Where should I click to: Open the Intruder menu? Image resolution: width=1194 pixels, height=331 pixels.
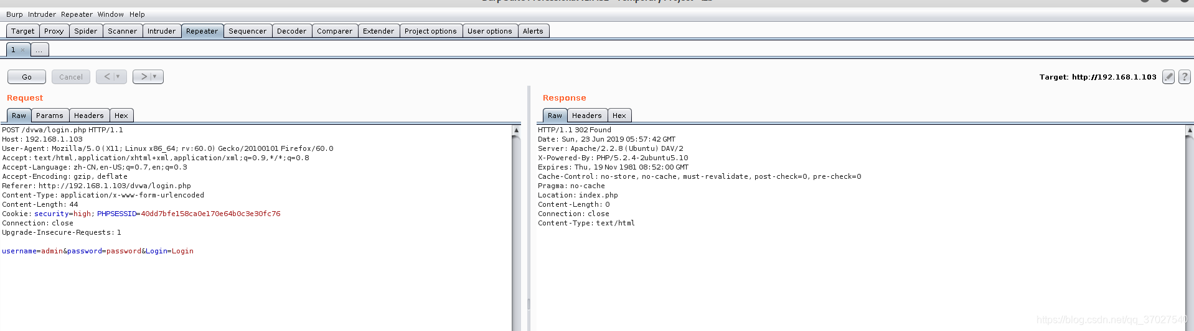coord(42,14)
